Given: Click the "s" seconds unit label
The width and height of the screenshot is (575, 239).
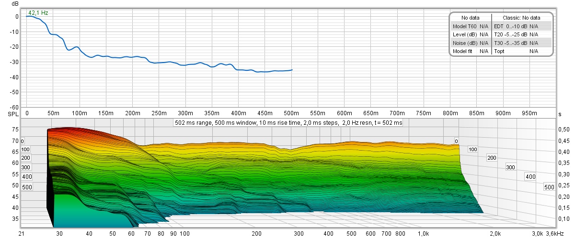Looking at the screenshot, I should 559,115.
